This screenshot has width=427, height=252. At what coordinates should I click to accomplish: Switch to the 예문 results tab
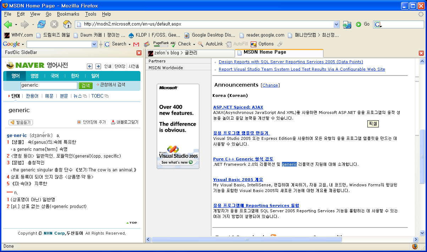[49, 96]
